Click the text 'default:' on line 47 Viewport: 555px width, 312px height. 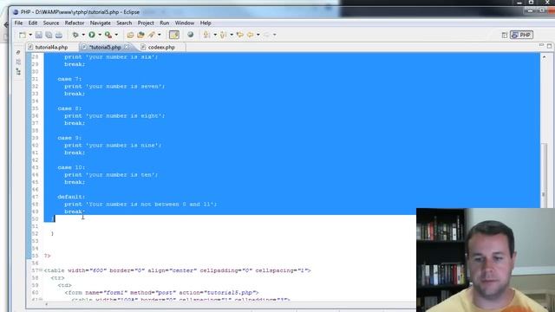tap(71, 197)
